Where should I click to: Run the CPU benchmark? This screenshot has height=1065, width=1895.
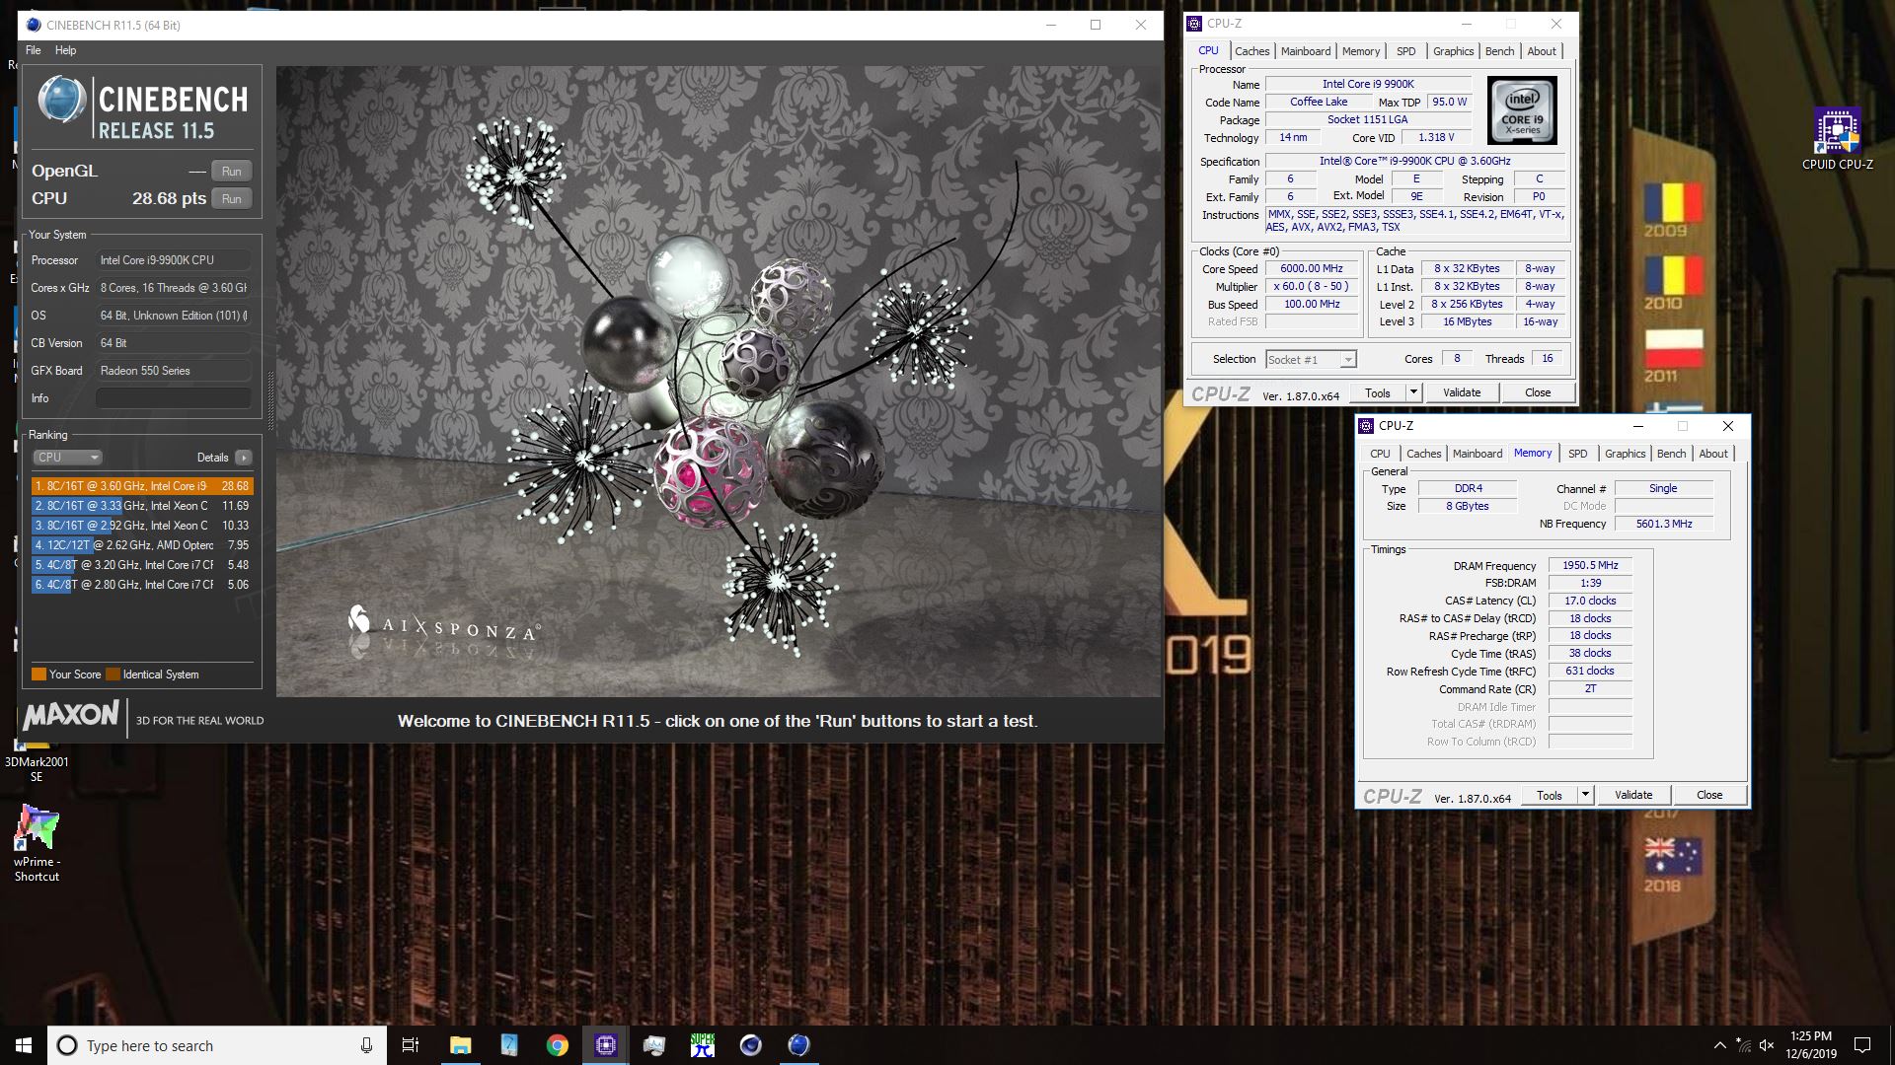coord(231,199)
